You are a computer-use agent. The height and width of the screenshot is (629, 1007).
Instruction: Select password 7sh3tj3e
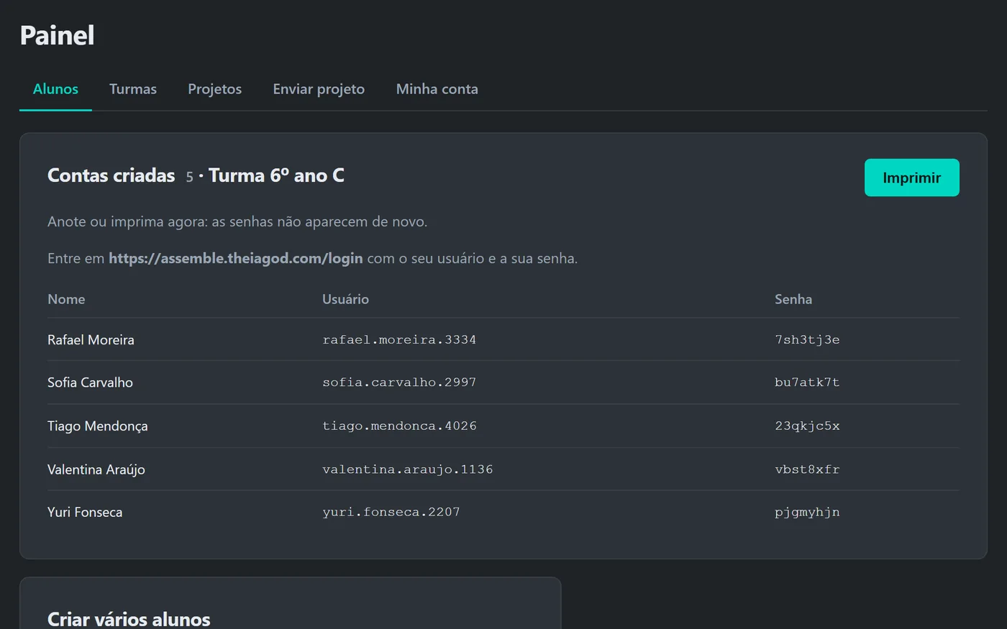click(x=807, y=340)
